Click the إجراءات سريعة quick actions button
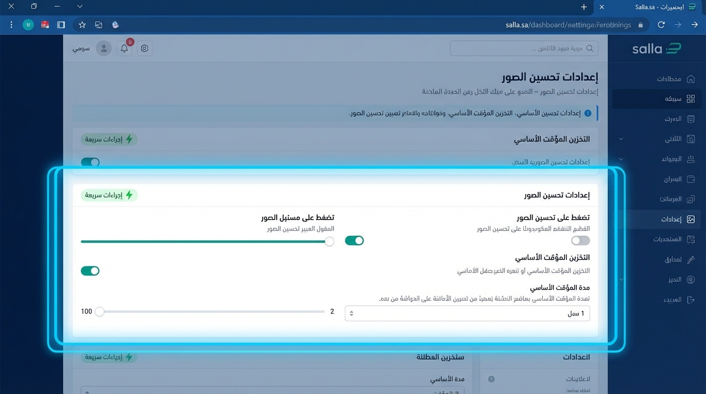The height and width of the screenshot is (394, 706). point(108,195)
